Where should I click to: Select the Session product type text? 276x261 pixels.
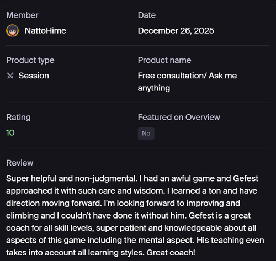pos(34,76)
